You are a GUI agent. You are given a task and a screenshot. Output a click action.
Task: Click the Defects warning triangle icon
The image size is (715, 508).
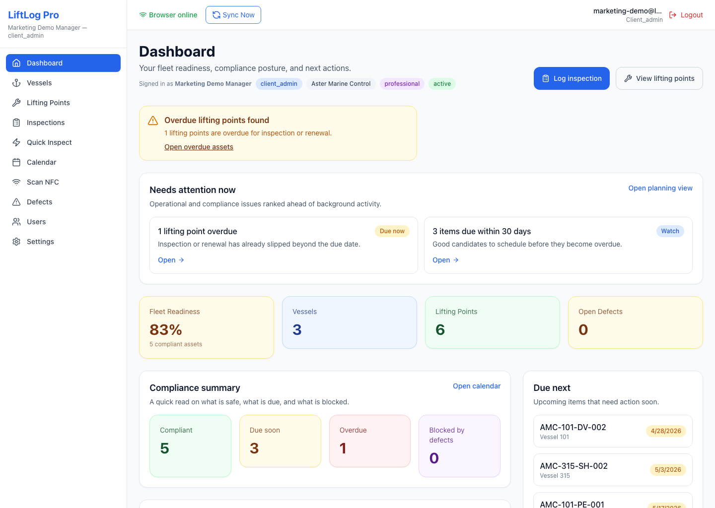point(16,202)
